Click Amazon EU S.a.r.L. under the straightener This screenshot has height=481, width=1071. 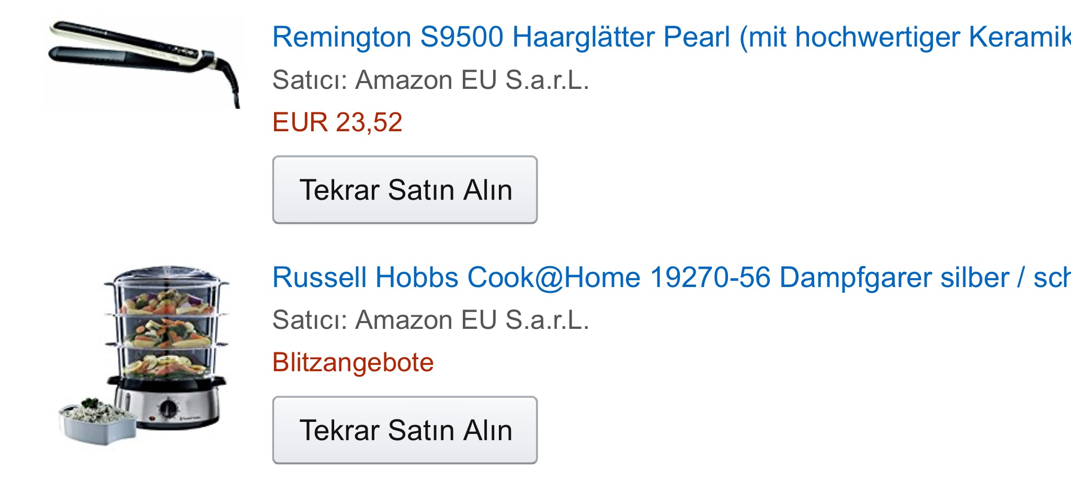[x=472, y=81]
